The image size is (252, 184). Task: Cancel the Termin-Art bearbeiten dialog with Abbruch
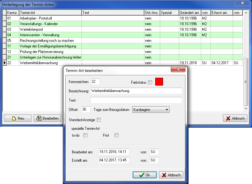point(171,175)
